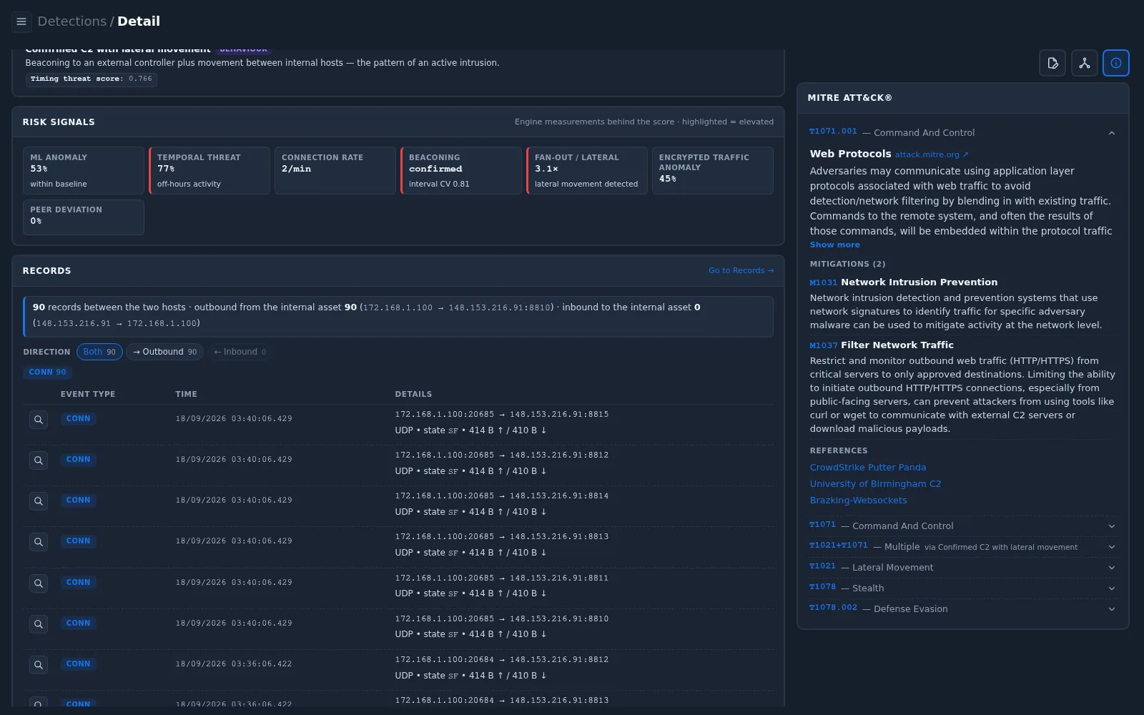The height and width of the screenshot is (715, 1144).
Task: Inspect record 20685 to port 8814
Action: click(x=39, y=501)
